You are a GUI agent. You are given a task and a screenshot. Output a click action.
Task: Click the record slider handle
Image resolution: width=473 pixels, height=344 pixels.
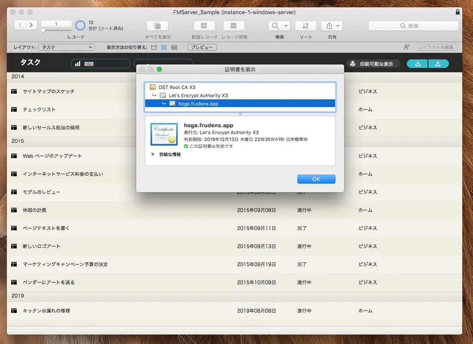(x=43, y=31)
